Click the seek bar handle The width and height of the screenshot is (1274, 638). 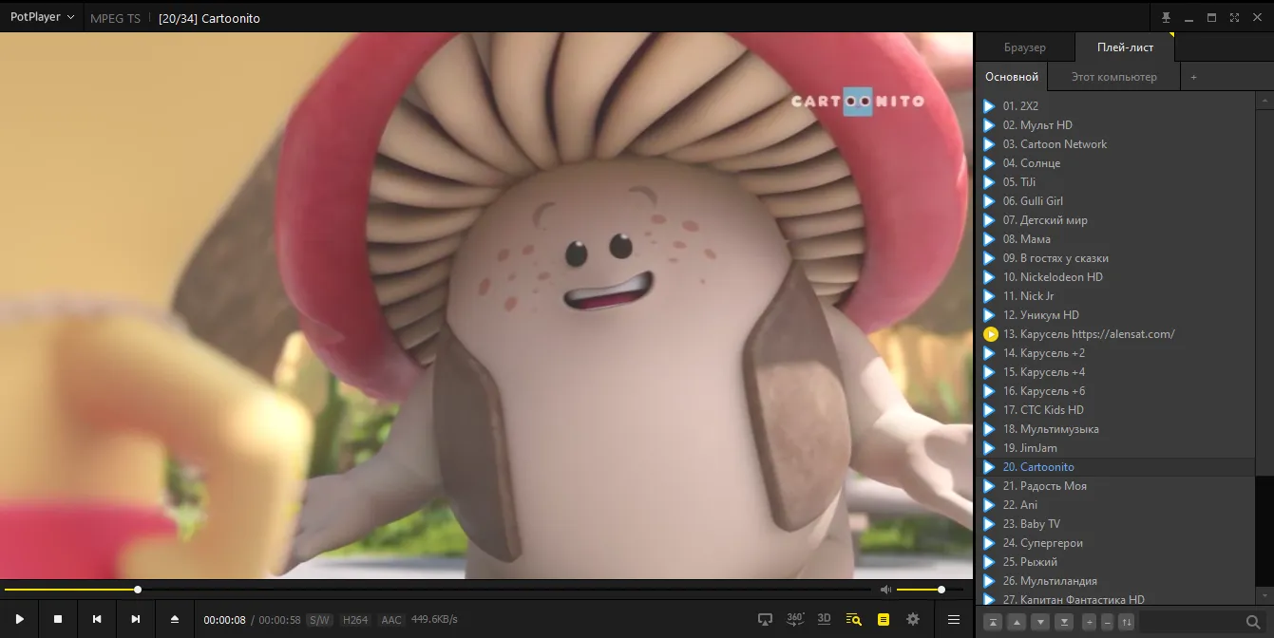[138, 590]
